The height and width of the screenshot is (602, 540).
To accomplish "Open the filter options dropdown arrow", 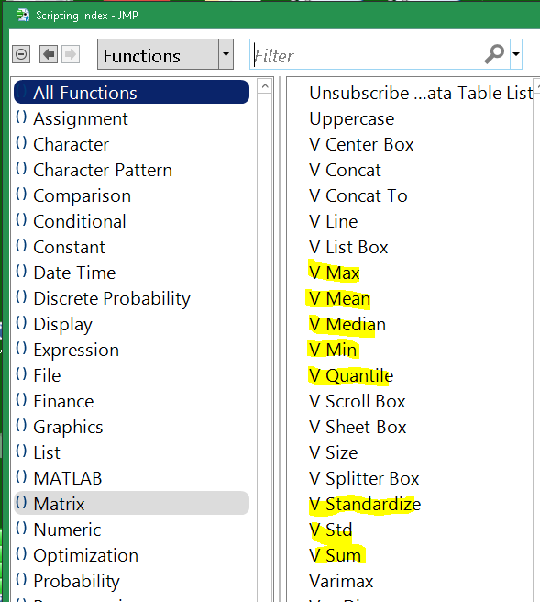I will (x=516, y=54).
